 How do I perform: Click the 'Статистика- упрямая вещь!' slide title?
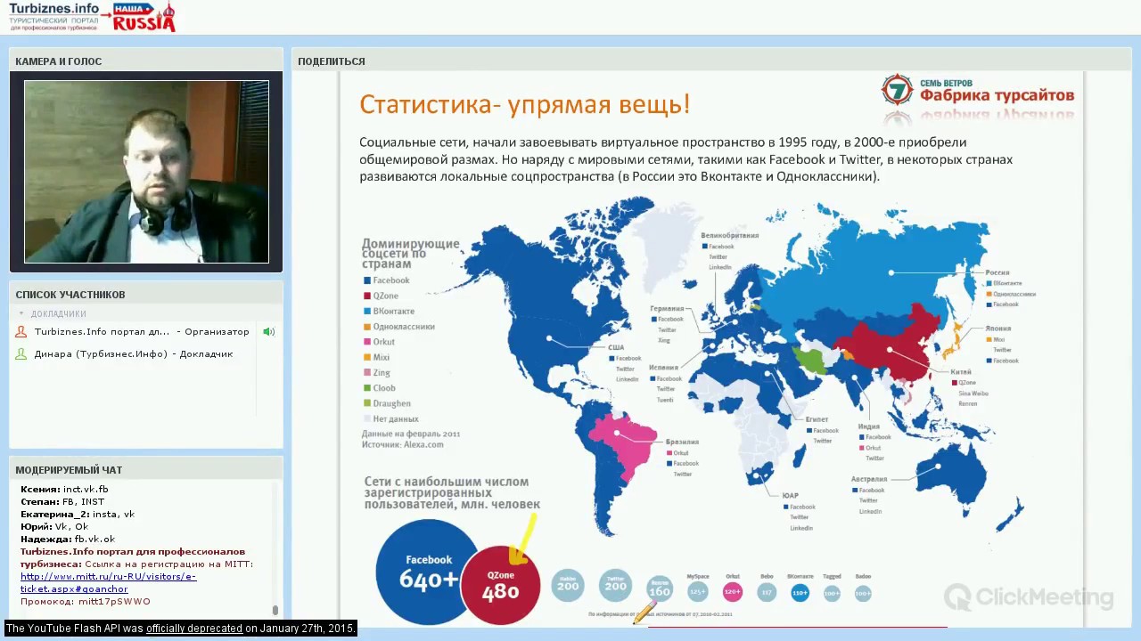coord(525,104)
